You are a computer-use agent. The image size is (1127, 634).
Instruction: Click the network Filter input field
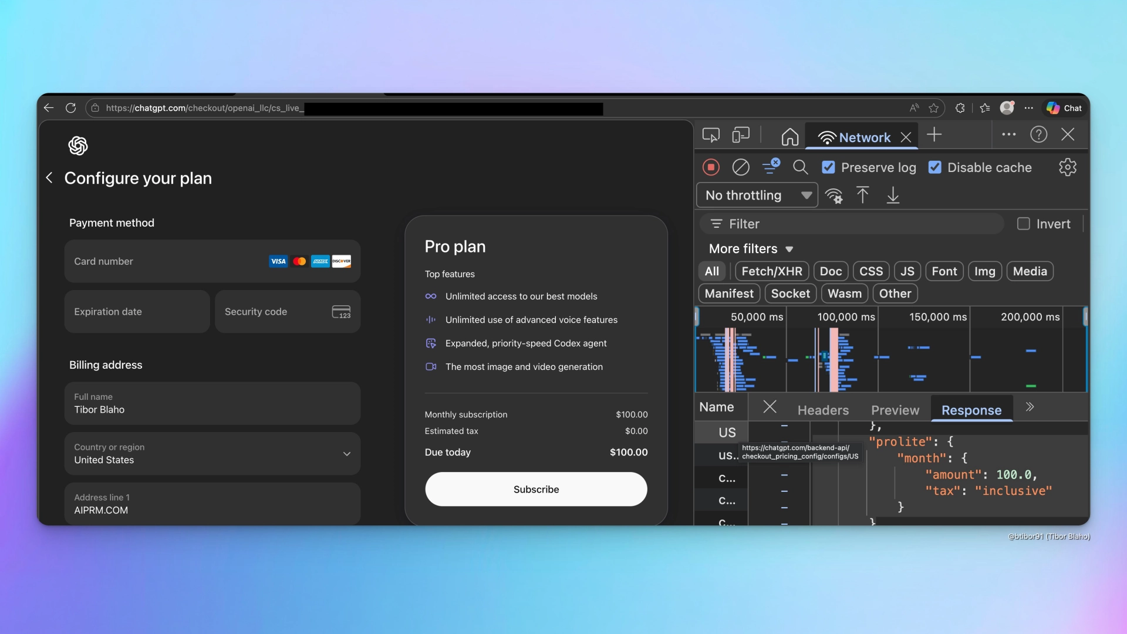[851, 224]
